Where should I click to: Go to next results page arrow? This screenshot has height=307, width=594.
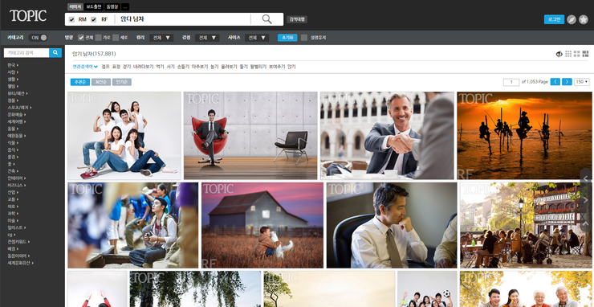[x=567, y=82]
